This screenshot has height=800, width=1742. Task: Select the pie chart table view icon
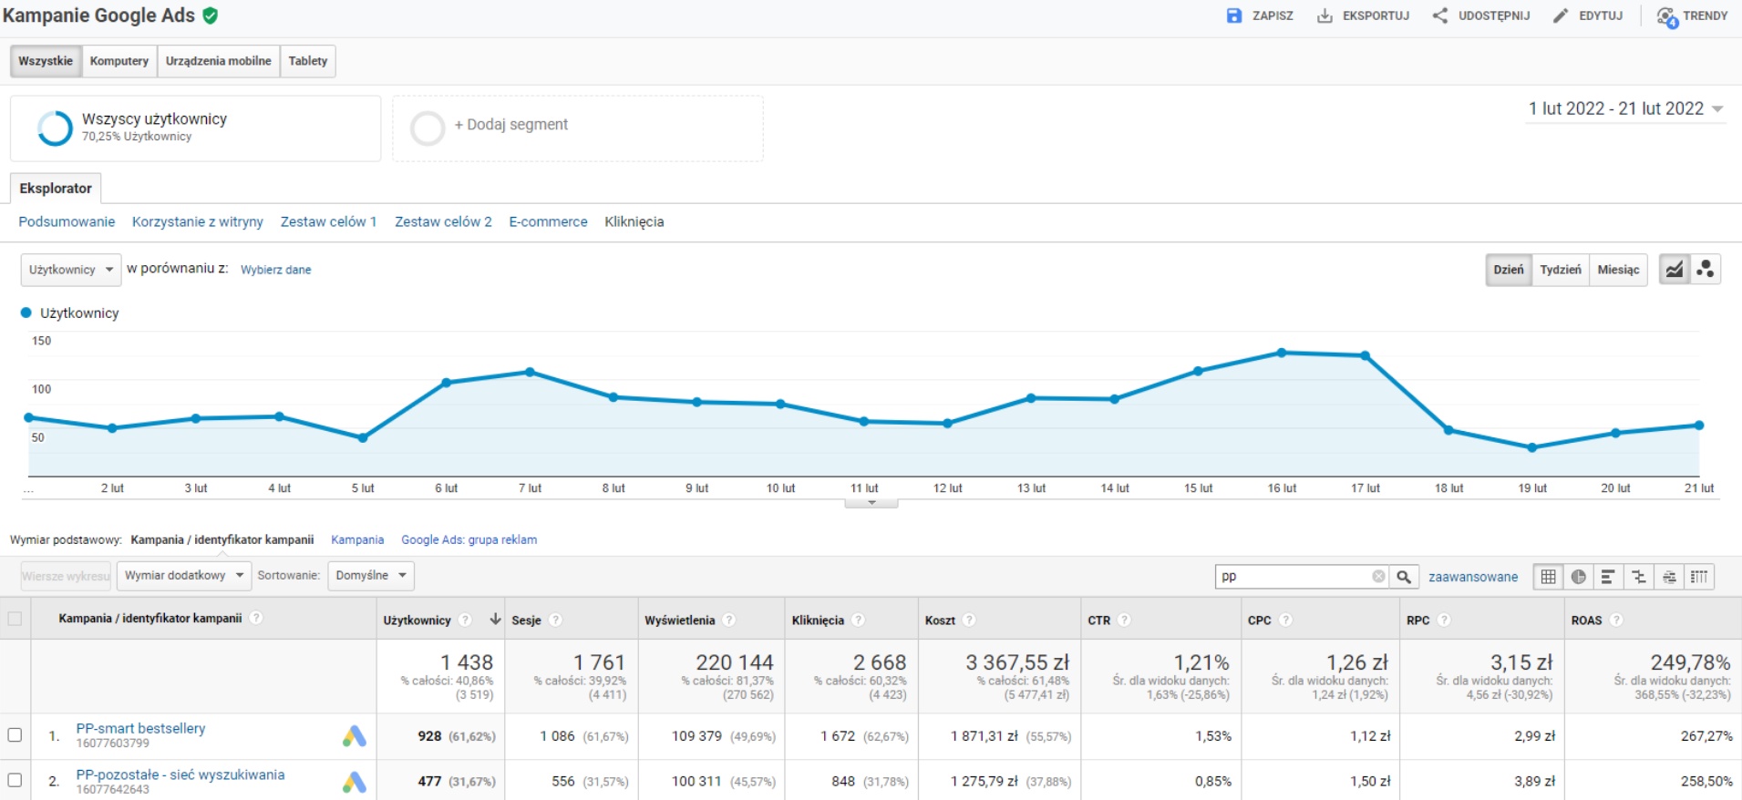click(1579, 577)
